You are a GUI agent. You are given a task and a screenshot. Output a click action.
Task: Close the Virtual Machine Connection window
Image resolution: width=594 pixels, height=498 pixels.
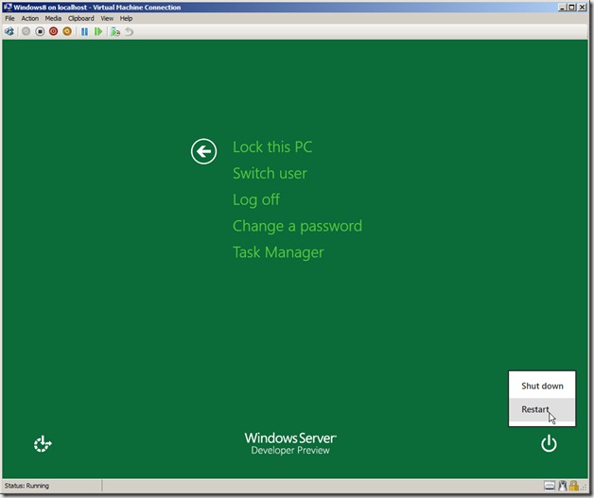point(582,8)
